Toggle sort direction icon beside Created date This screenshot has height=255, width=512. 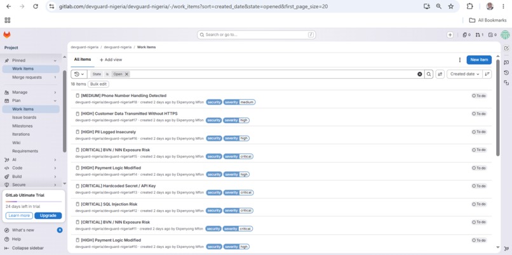(487, 74)
